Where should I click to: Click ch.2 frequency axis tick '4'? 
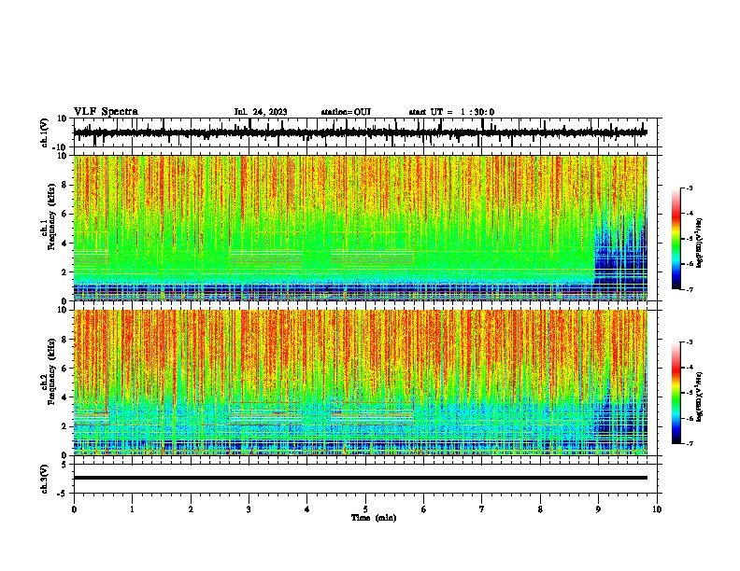pos(64,397)
